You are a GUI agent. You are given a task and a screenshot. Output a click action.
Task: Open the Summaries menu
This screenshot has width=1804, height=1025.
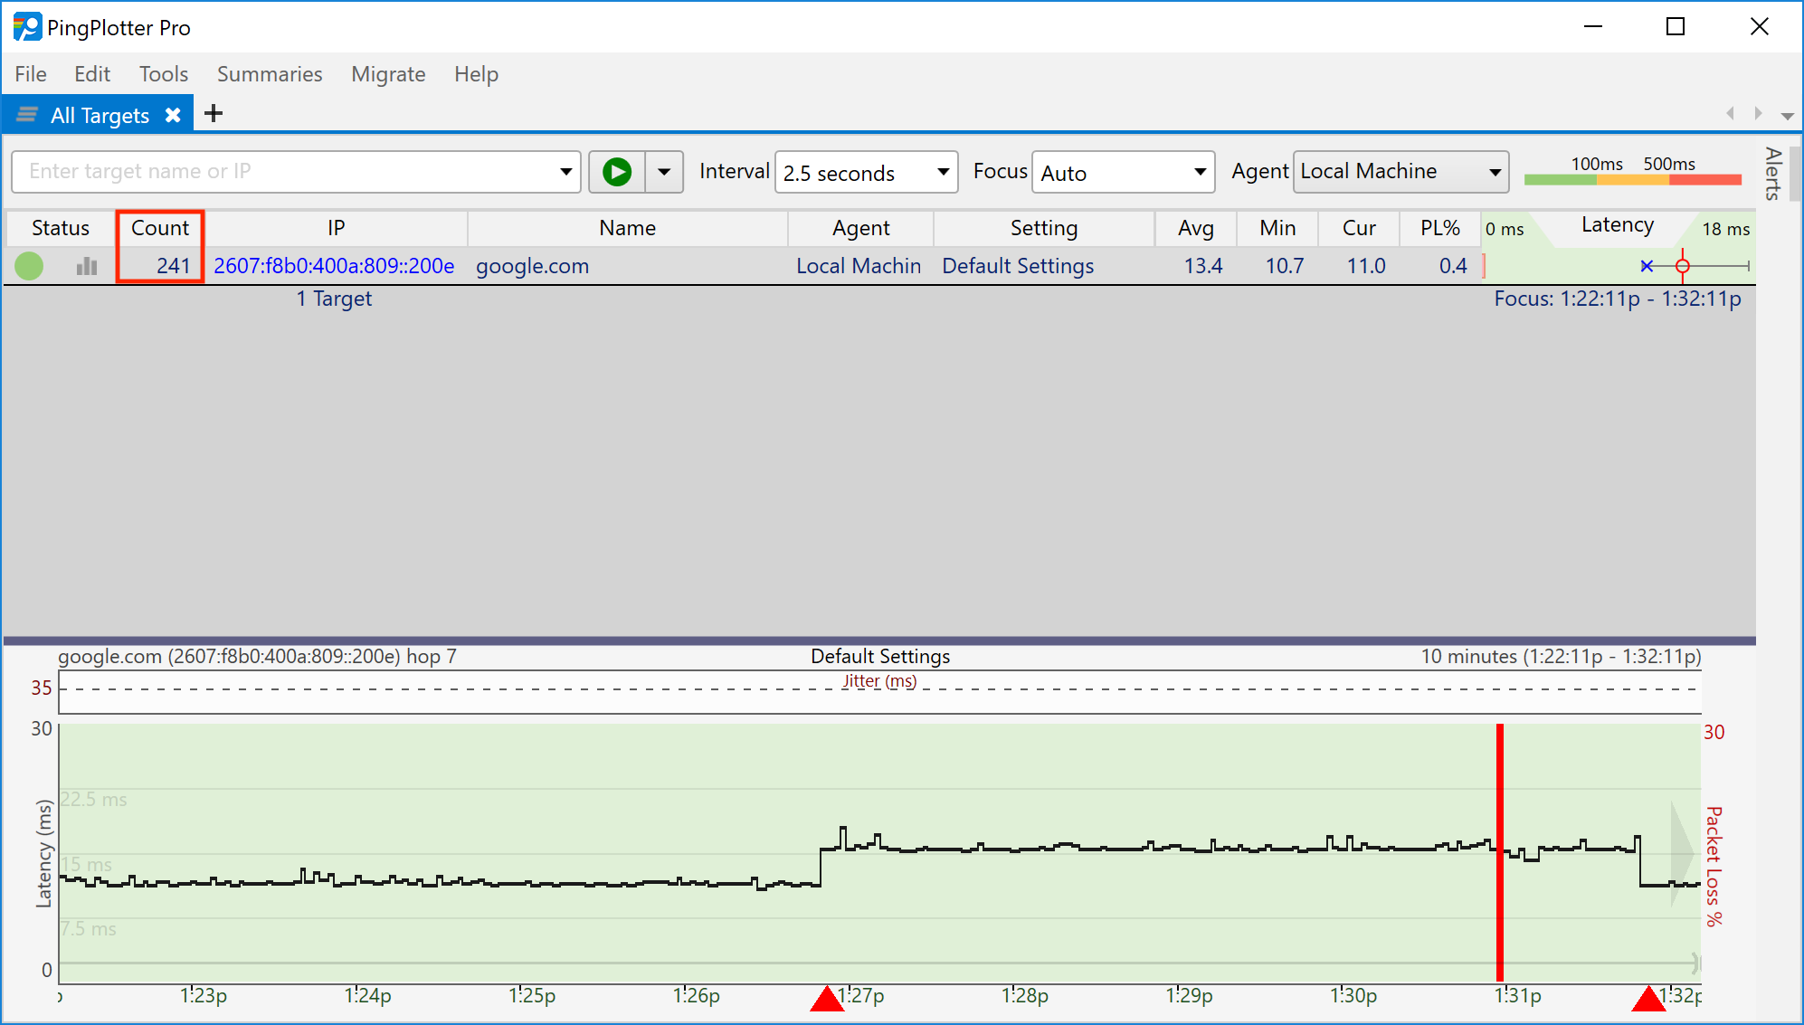pyautogui.click(x=269, y=74)
